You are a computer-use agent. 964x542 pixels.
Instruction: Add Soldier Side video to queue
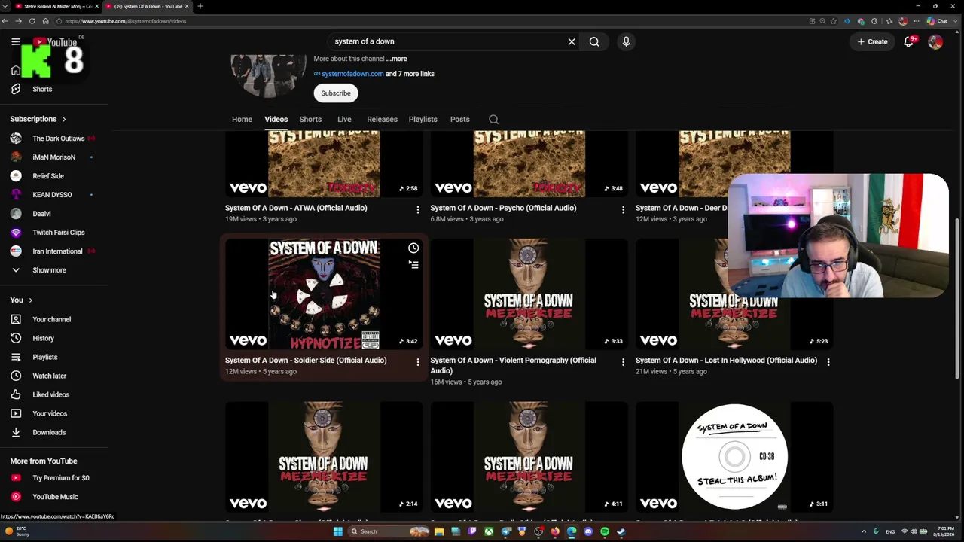[413, 264]
